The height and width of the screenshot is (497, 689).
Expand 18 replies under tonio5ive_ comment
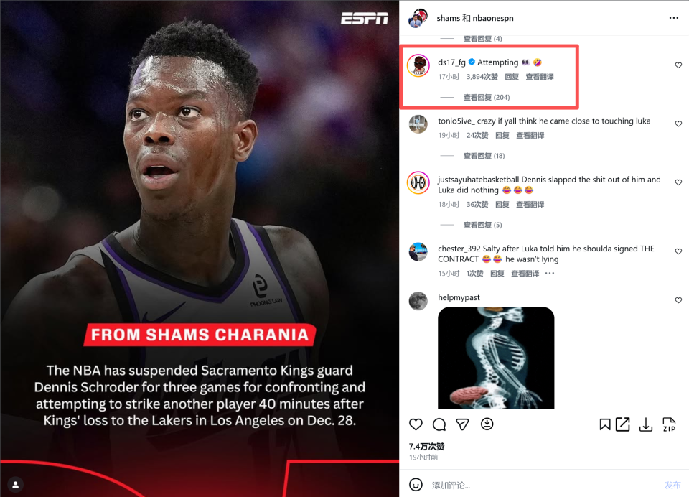(484, 156)
